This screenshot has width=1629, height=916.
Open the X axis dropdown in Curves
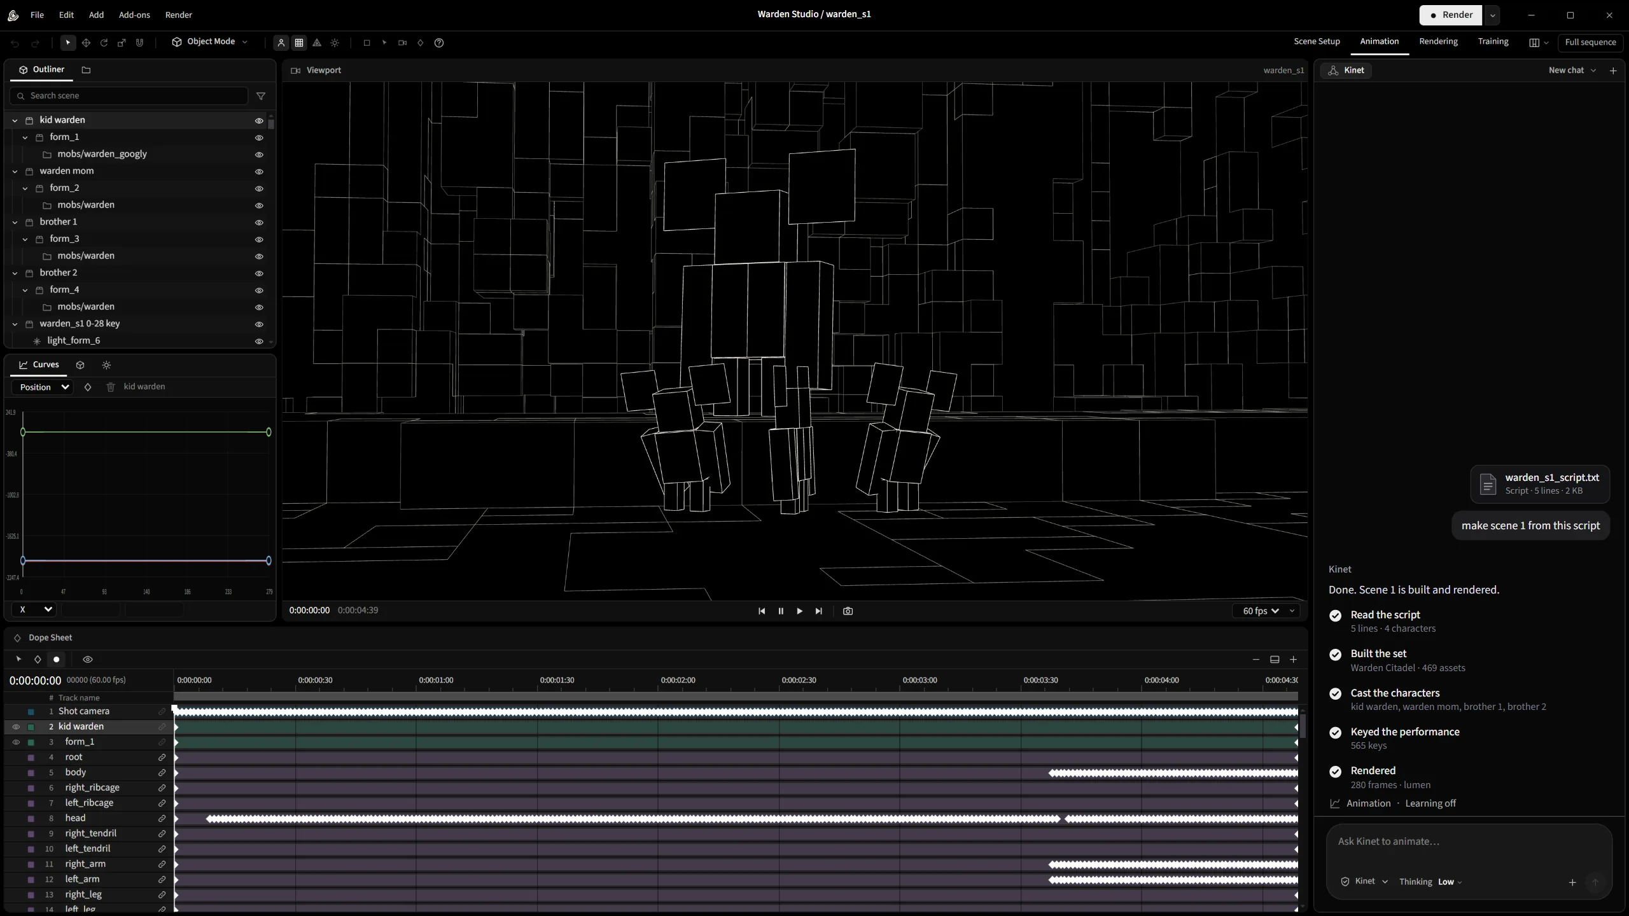tap(34, 610)
